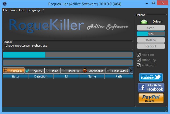Screen dimensions: 170x114
Task: Switch to the Files/Folders tab
Action: tap(117, 71)
